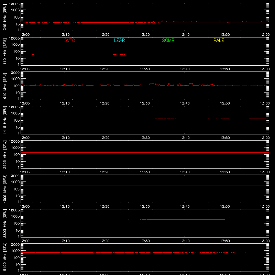Click 12:10 on the 410 MHz time axis
The image size is (275, 275).
click(x=65, y=69)
